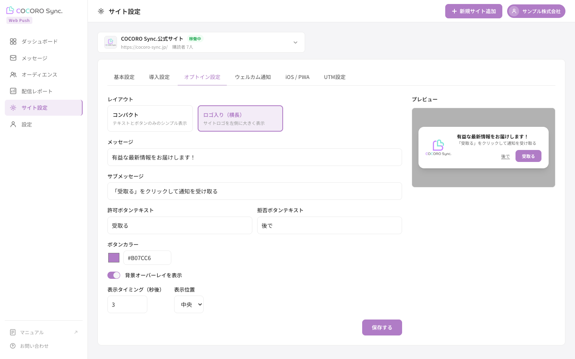Image resolution: width=575 pixels, height=359 pixels.
Task: Switch to the UTM設定 tab
Action: pos(335,77)
